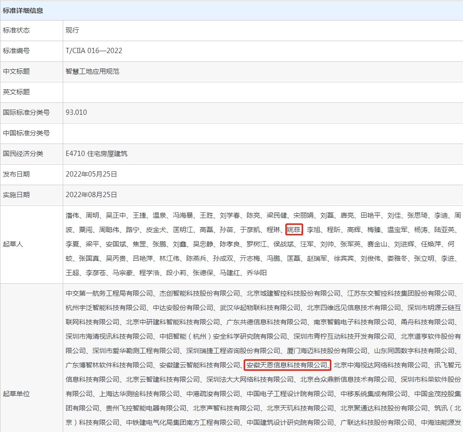Click company '武汉华起物联科技有限公司'
This screenshot has width=463, height=432.
coord(260,308)
